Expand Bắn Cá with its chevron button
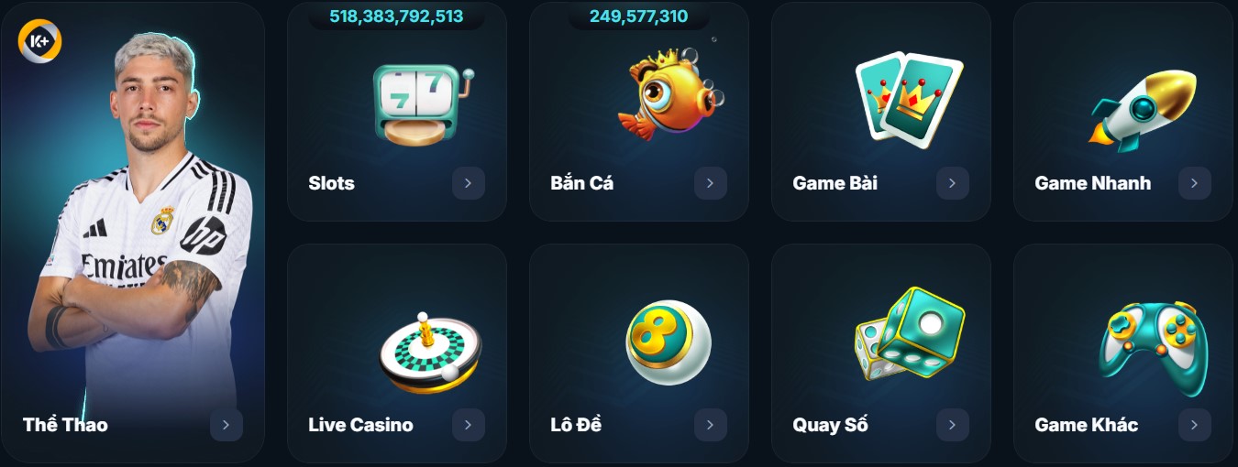 (x=710, y=183)
